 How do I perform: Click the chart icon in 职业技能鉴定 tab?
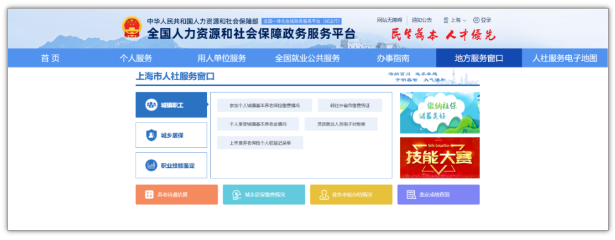(151, 165)
